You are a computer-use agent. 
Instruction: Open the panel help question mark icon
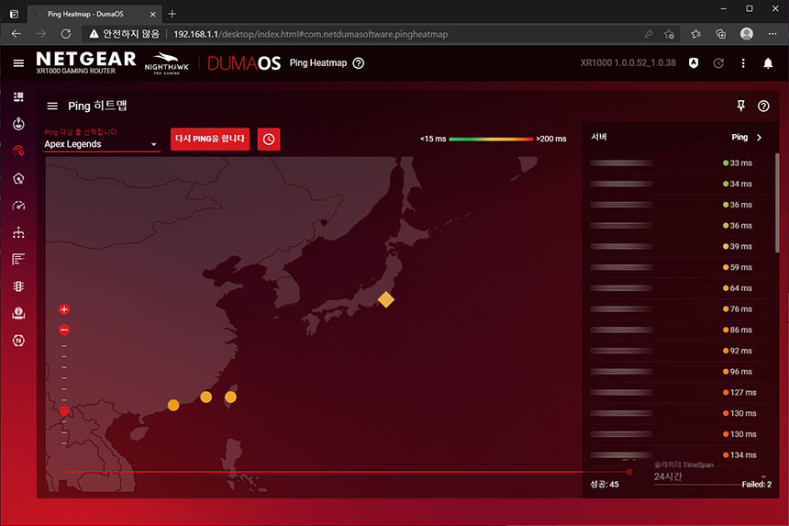click(763, 106)
